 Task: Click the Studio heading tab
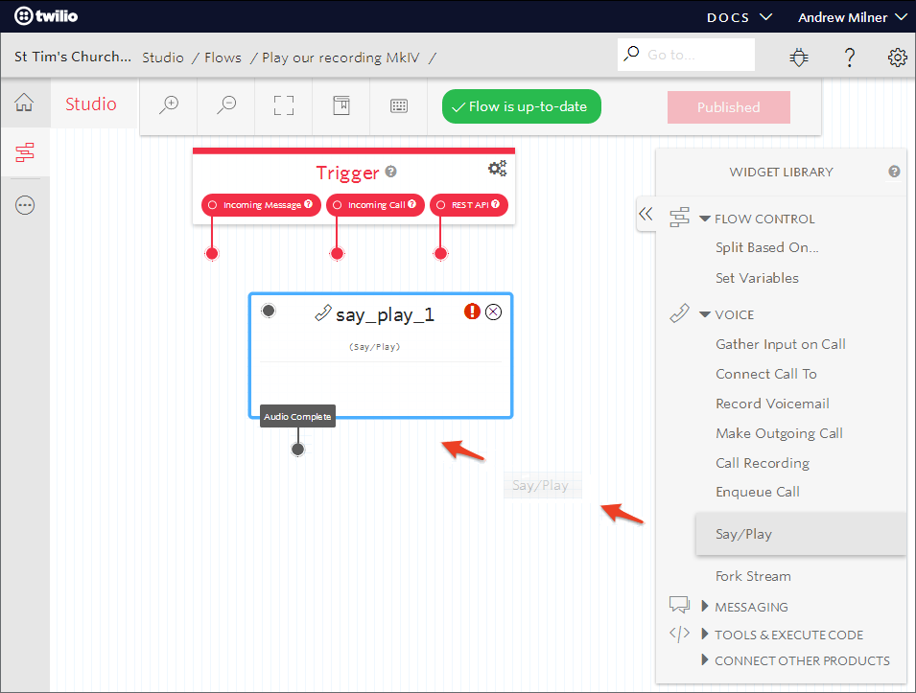(x=90, y=104)
